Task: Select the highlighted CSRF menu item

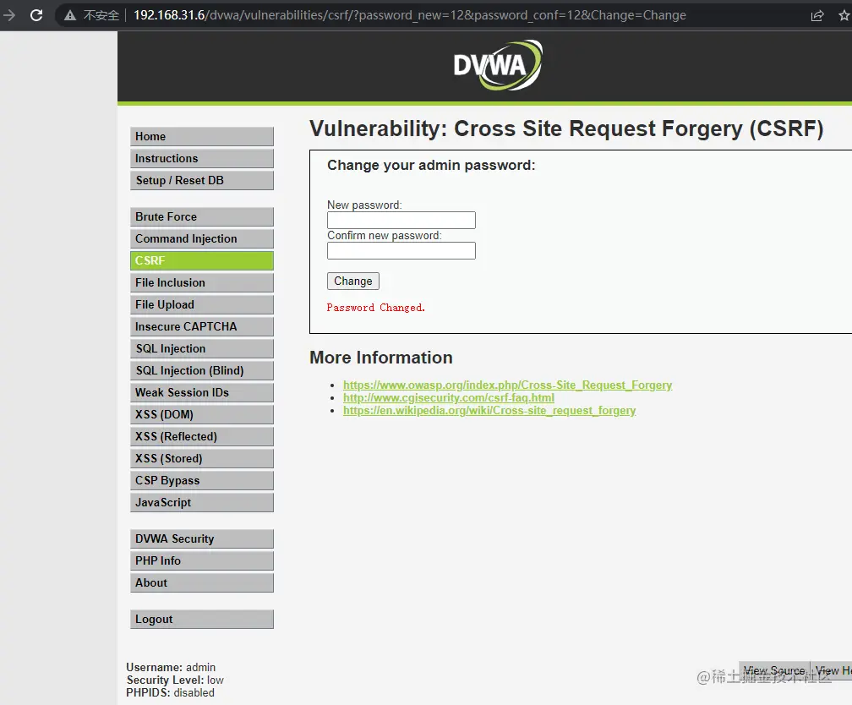Action: click(x=201, y=261)
